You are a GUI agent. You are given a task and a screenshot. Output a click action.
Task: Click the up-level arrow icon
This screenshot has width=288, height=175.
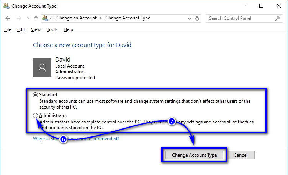(x=36, y=18)
